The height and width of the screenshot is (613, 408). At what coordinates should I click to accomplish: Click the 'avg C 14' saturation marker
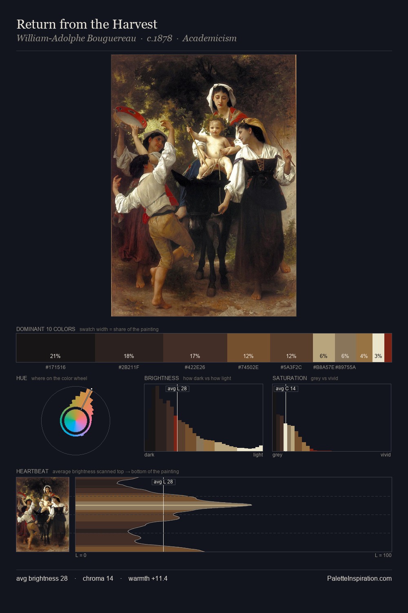click(286, 389)
